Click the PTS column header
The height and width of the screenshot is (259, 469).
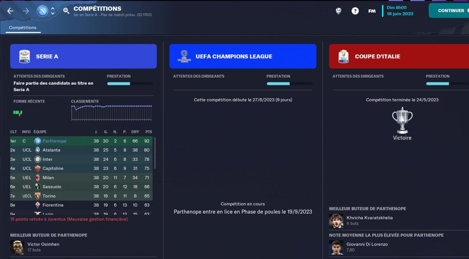148,132
